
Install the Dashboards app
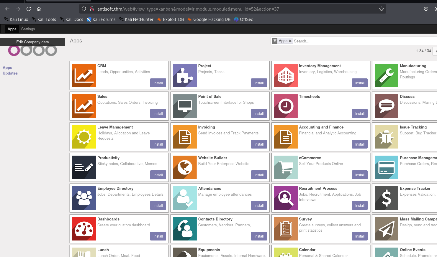click(x=158, y=236)
